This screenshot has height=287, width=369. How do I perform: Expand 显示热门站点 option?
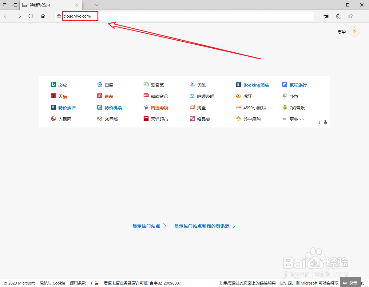(x=149, y=226)
